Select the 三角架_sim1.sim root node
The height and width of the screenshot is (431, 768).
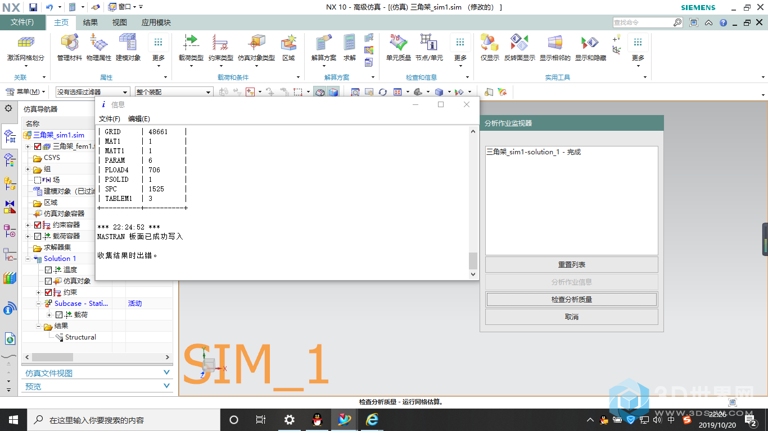click(x=58, y=135)
